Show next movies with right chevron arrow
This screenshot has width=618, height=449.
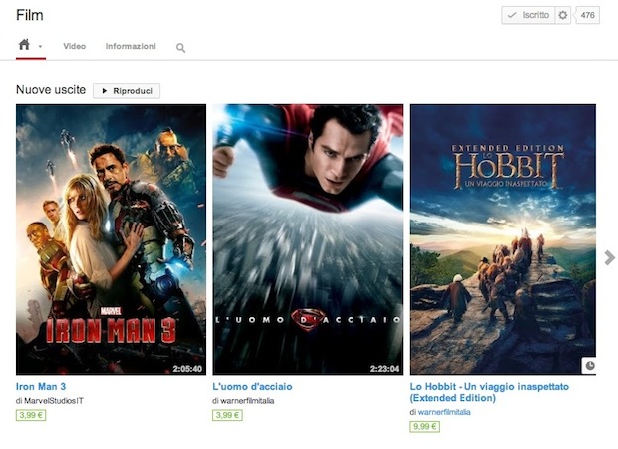point(609,258)
